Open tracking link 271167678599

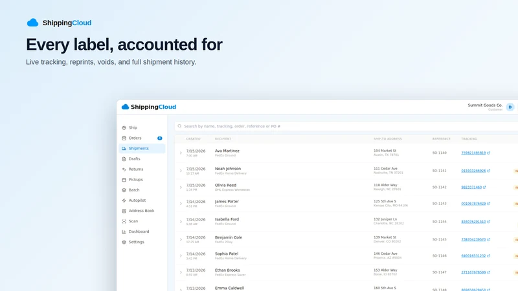point(473,272)
